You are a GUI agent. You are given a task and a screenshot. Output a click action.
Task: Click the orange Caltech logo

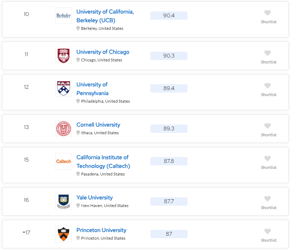[63, 161]
